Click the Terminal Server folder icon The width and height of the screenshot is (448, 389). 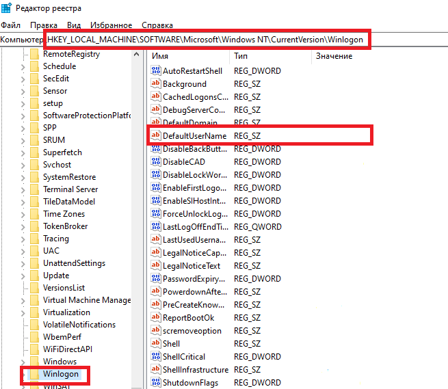pos(35,189)
